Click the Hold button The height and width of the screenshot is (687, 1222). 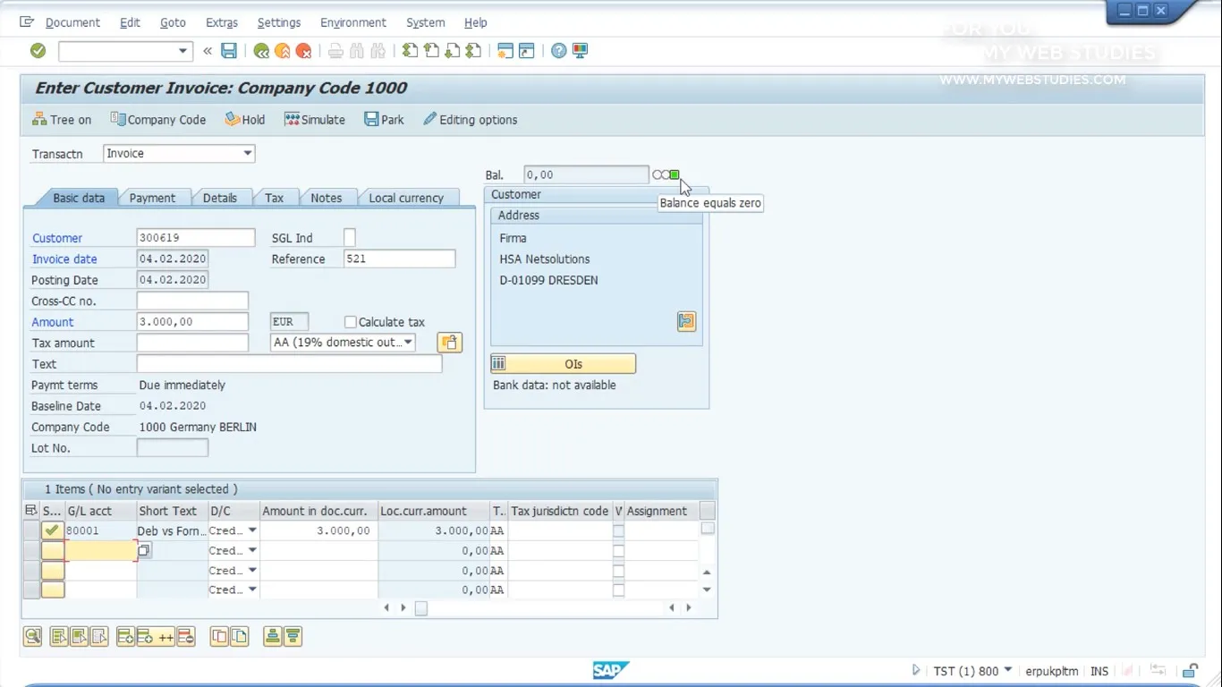pyautogui.click(x=244, y=120)
